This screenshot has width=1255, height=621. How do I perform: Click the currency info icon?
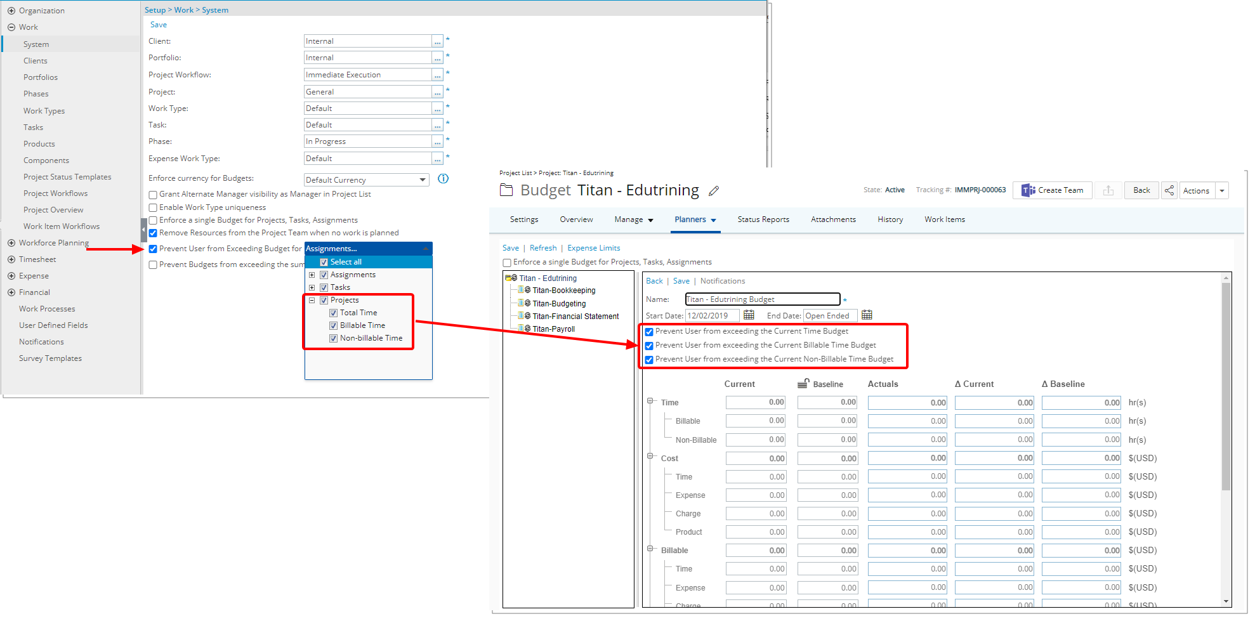coord(444,179)
